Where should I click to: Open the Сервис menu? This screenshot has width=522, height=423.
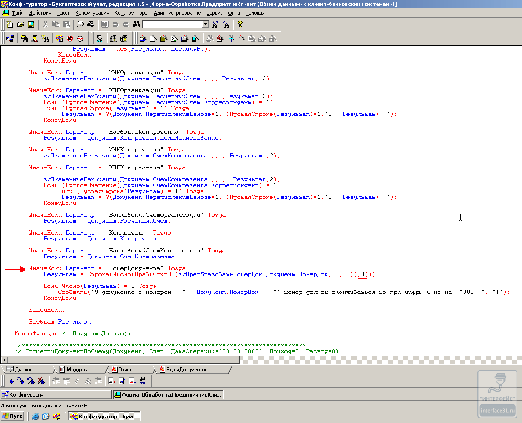pos(214,13)
